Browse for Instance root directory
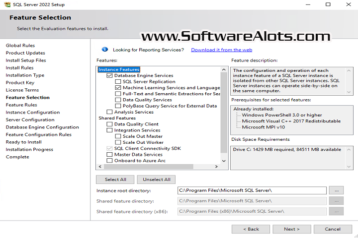The width and height of the screenshot is (358, 238). pos(336,190)
